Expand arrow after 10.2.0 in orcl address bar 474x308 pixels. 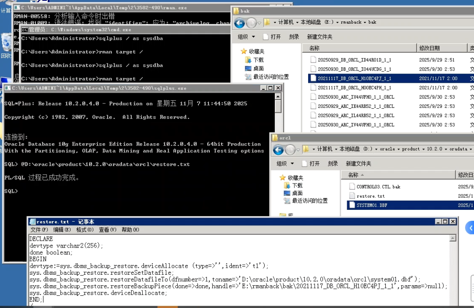446,149
